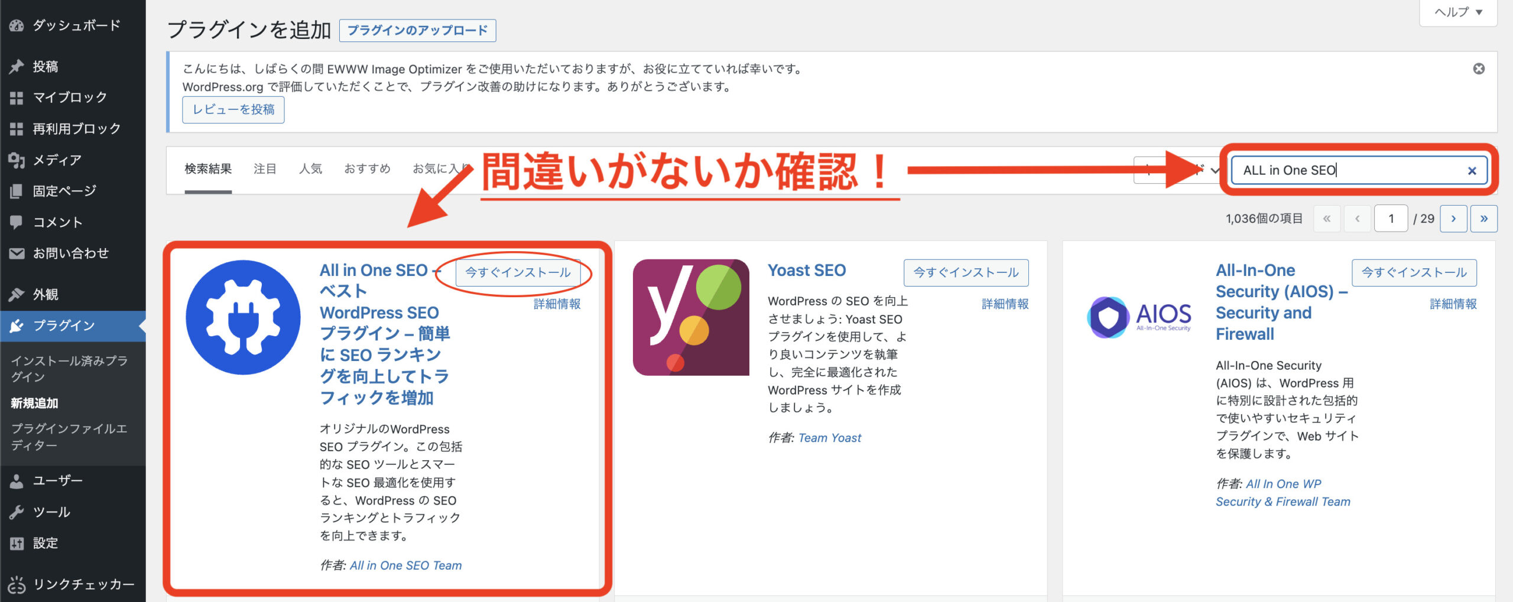Open ダッシュボード menu label
The width and height of the screenshot is (1513, 602).
(76, 25)
